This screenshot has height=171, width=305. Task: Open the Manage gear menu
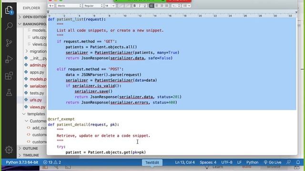(x=9, y=150)
